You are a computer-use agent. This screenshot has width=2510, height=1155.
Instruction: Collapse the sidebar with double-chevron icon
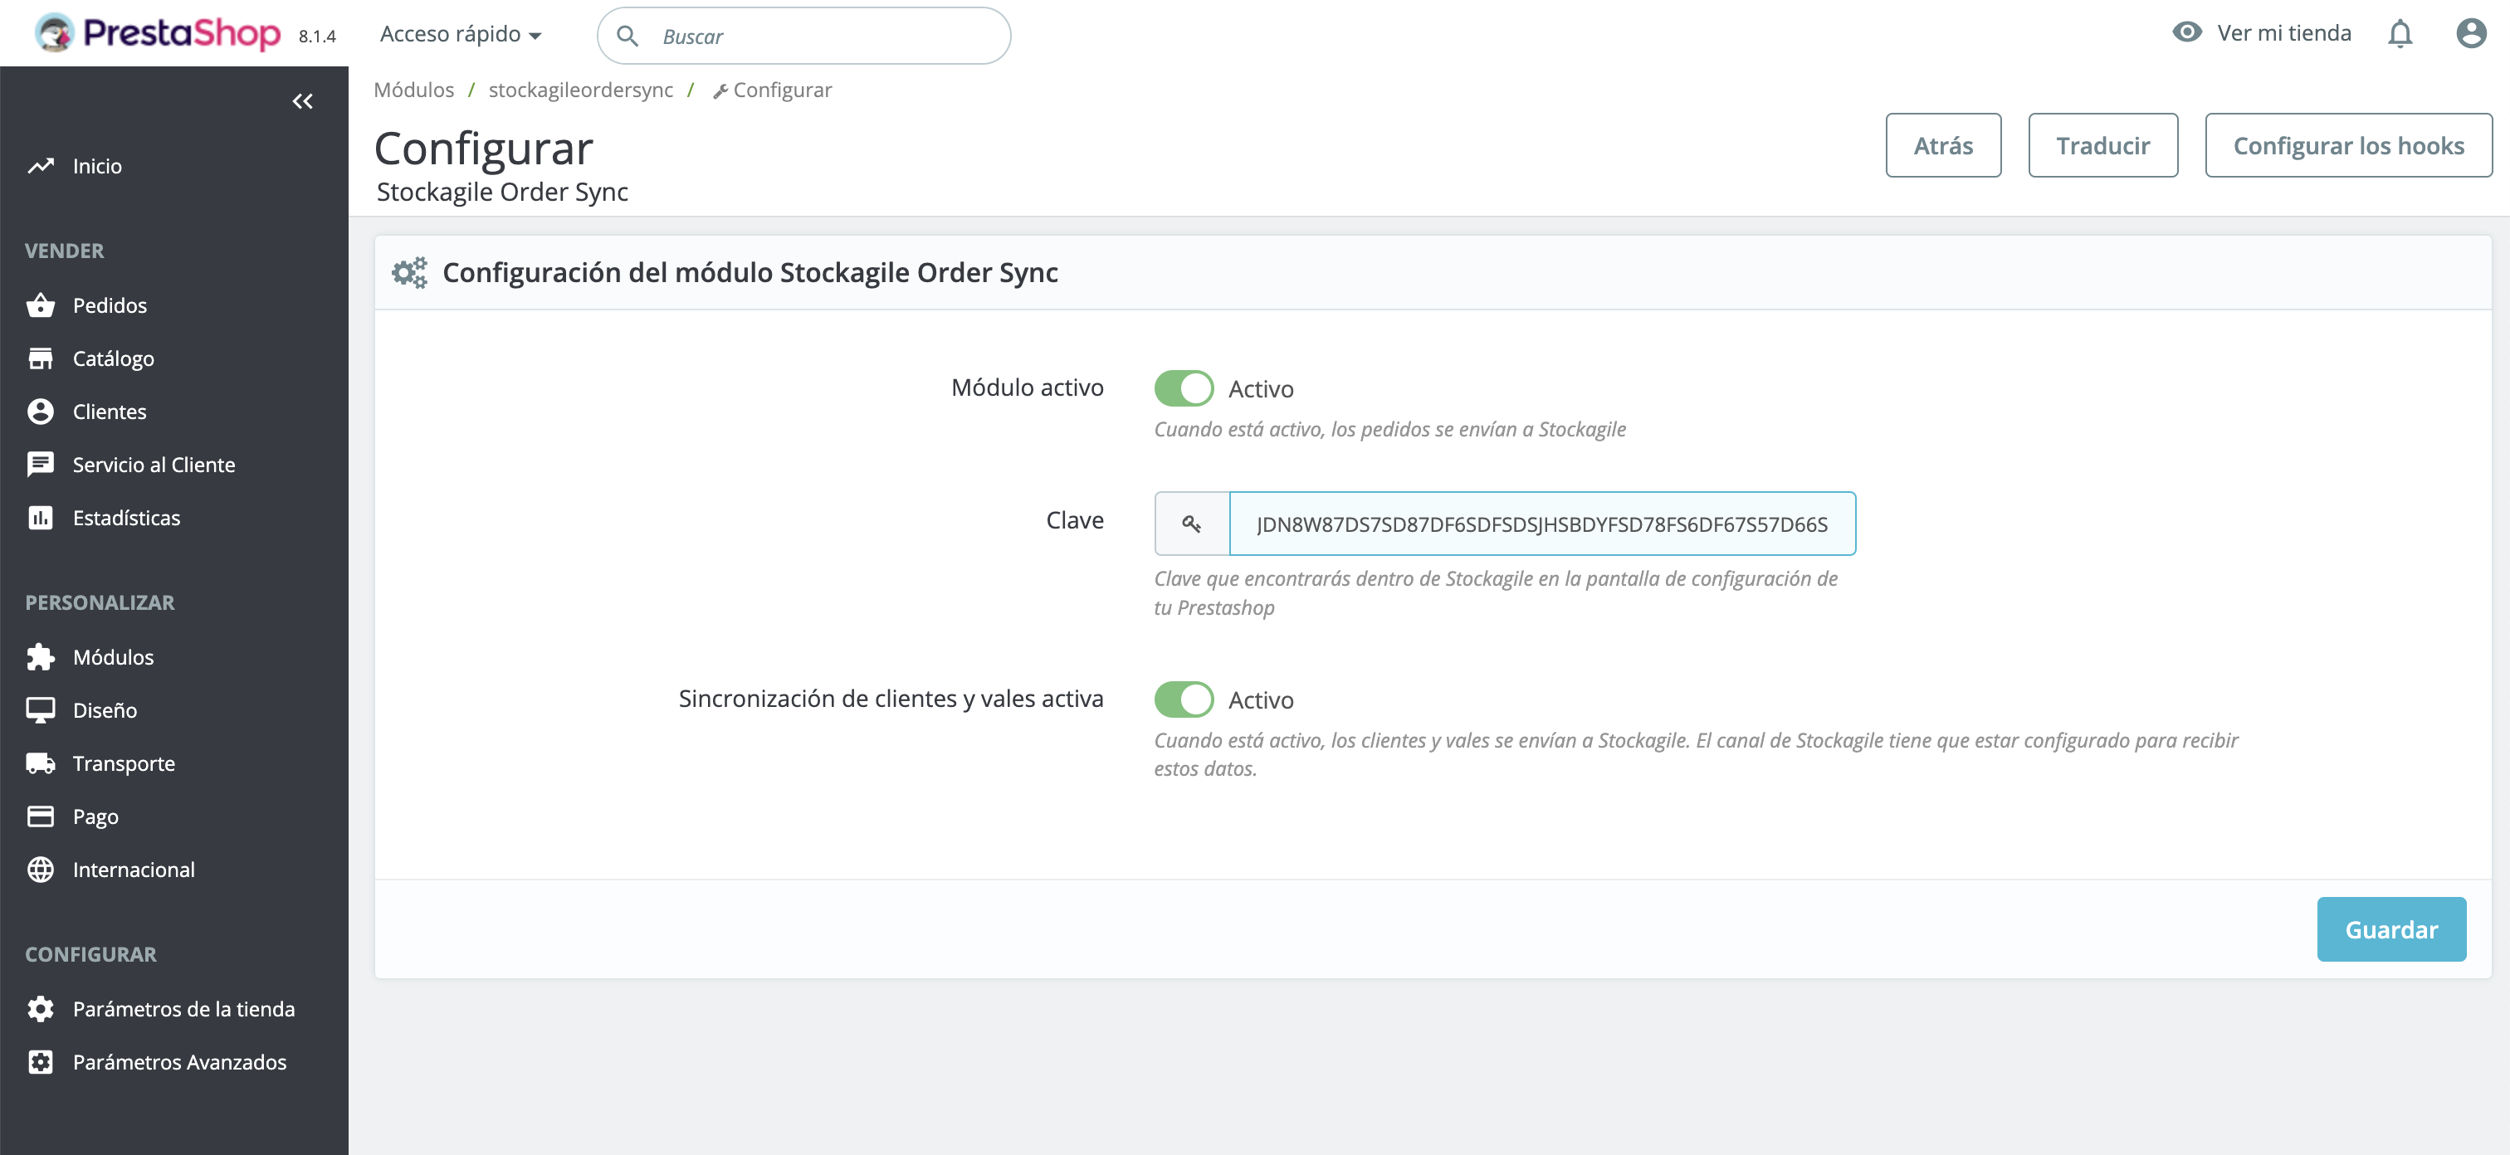302,101
